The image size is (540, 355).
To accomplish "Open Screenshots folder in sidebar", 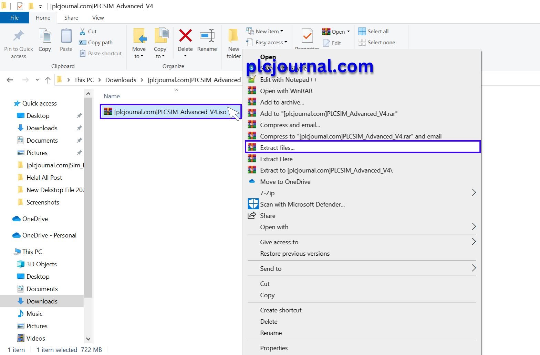I will (x=43, y=202).
